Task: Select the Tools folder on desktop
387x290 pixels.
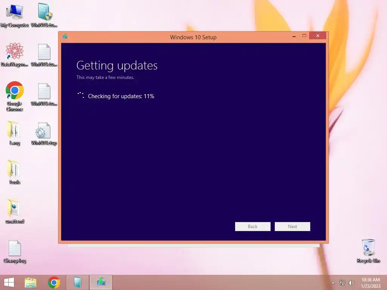Action: 15,172
